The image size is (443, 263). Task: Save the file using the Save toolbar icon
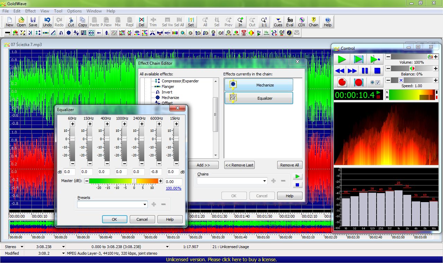(33, 22)
